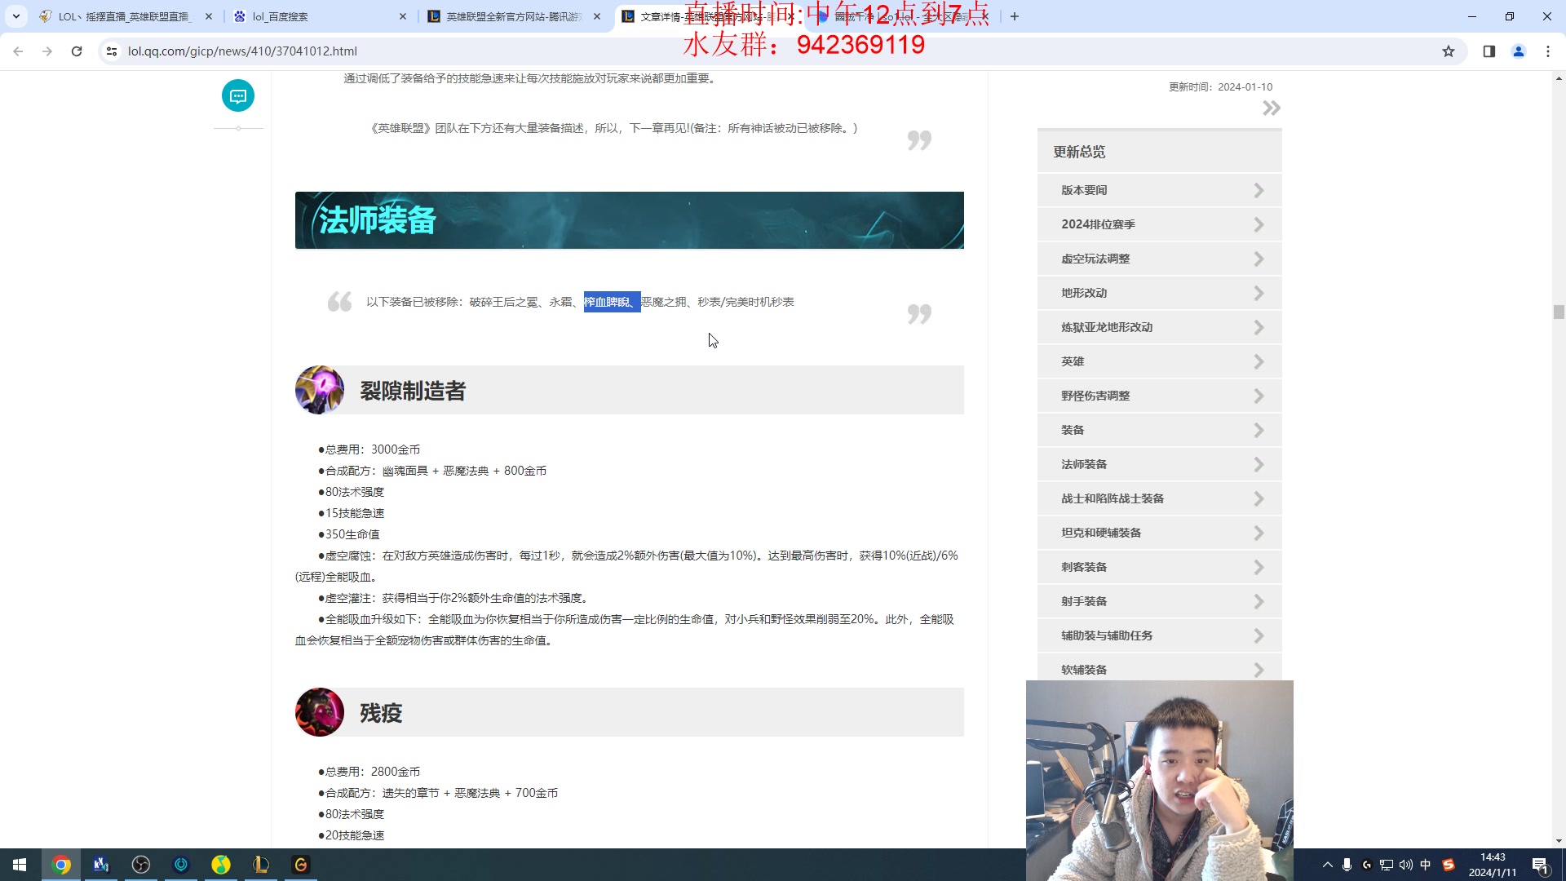
Task: Reload the current page
Action: (77, 51)
